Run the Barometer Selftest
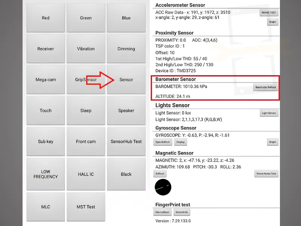Viewport: 301px width, 226px height. [x=266, y=87]
